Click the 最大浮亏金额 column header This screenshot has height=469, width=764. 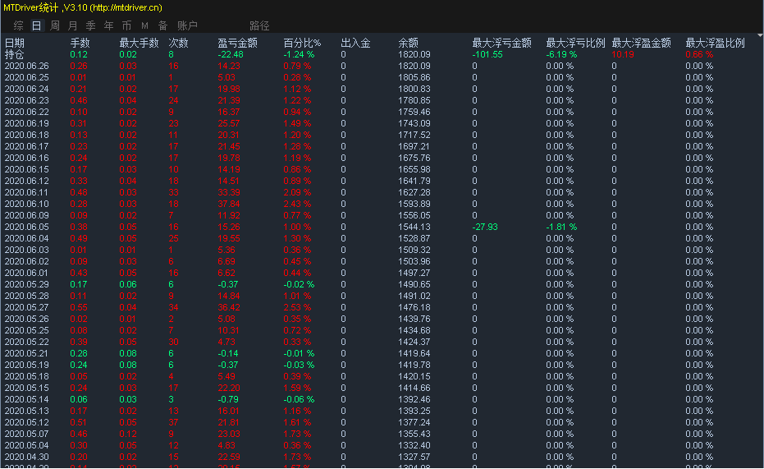point(501,43)
